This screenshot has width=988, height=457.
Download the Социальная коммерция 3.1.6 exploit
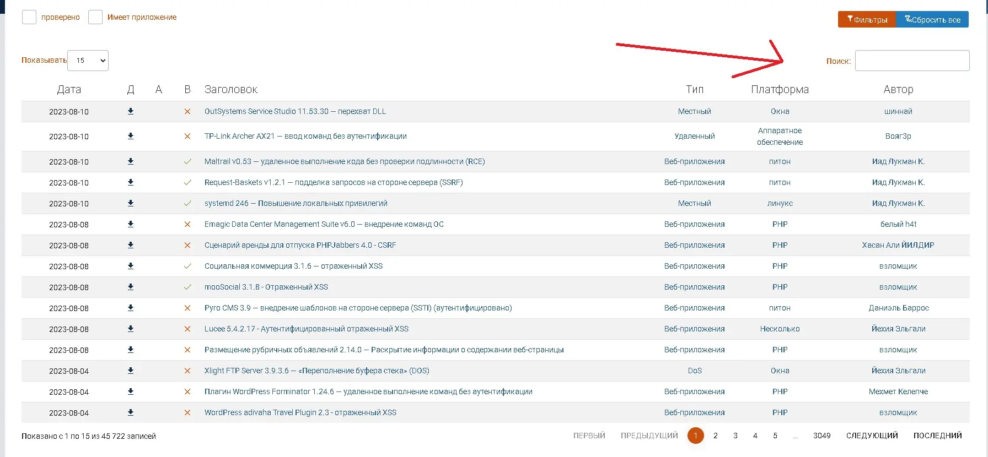131,266
